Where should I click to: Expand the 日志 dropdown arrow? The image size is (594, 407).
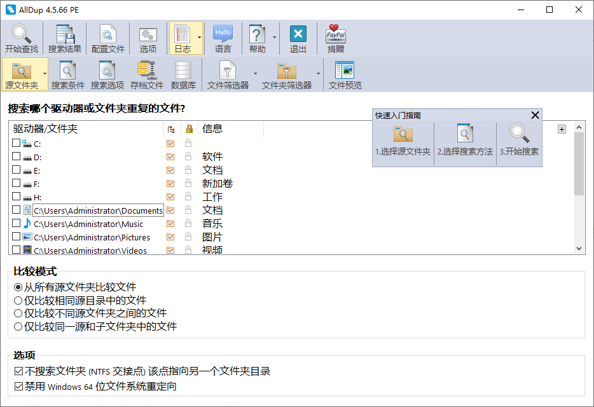[x=199, y=38]
